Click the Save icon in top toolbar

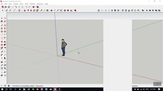coord(9,7)
